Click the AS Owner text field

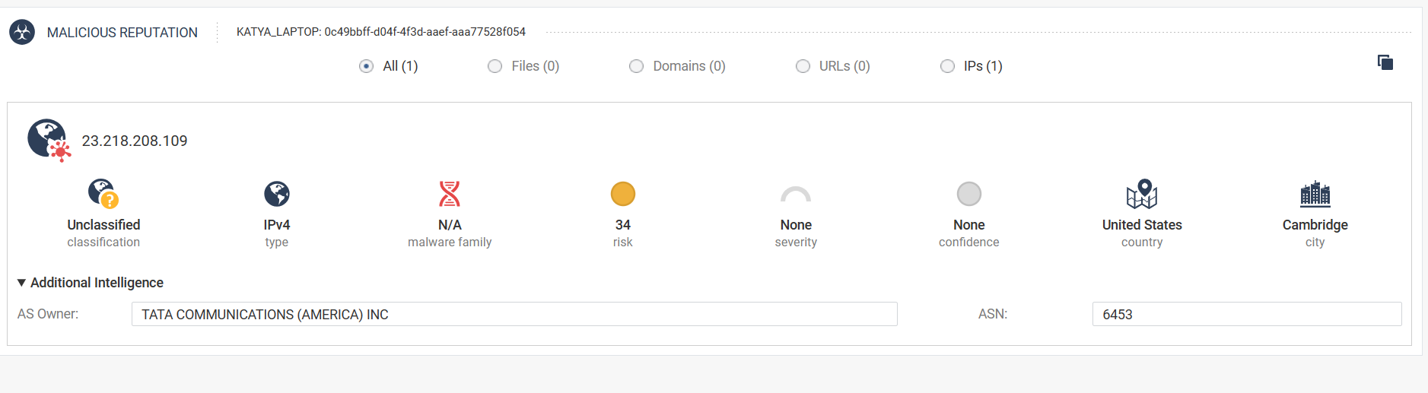tap(514, 314)
